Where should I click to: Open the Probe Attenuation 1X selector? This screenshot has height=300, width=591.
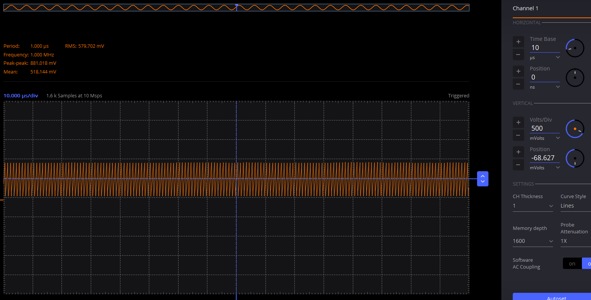click(575, 241)
